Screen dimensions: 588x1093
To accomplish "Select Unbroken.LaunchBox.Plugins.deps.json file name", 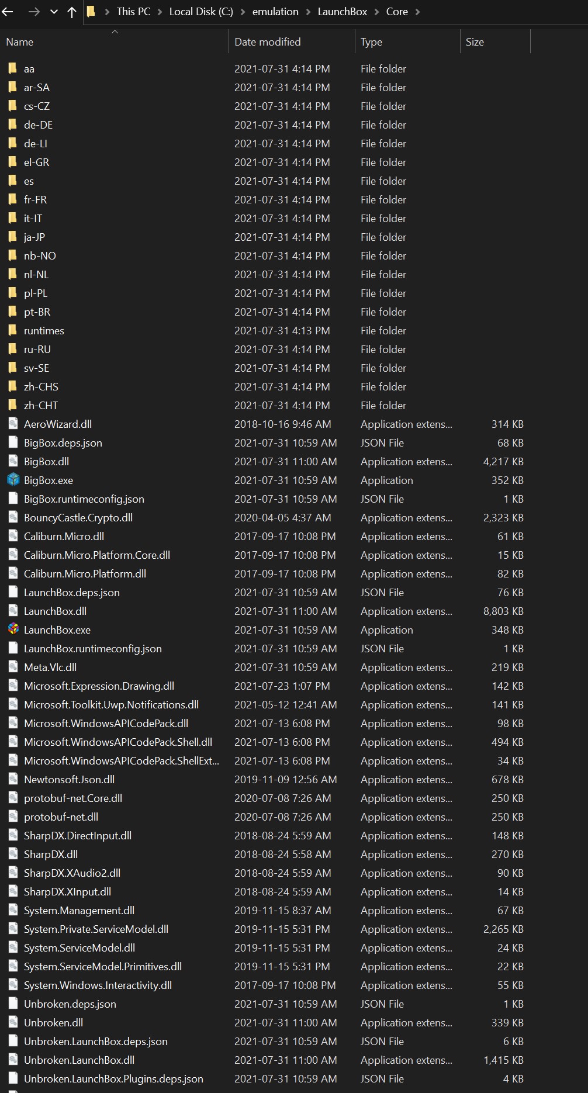I will (x=113, y=1079).
